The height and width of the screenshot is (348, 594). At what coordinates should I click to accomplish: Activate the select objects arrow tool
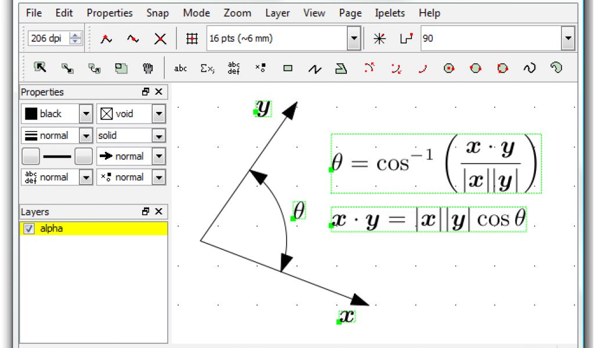(40, 68)
